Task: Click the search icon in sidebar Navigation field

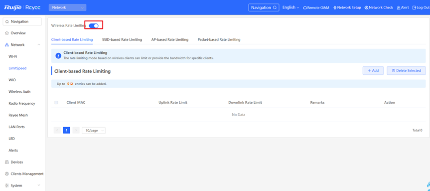Action: coord(7,21)
